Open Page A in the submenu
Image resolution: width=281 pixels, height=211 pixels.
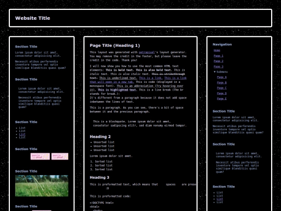tap(222, 77)
